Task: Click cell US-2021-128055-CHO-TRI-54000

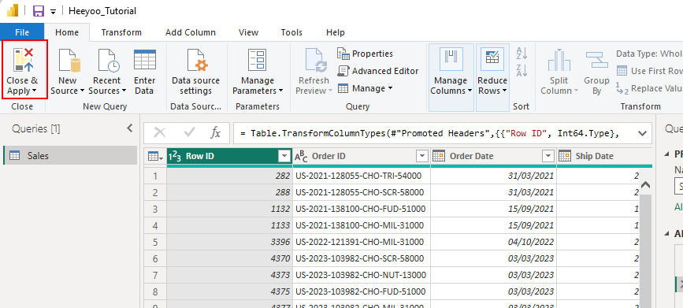Action: click(x=362, y=176)
